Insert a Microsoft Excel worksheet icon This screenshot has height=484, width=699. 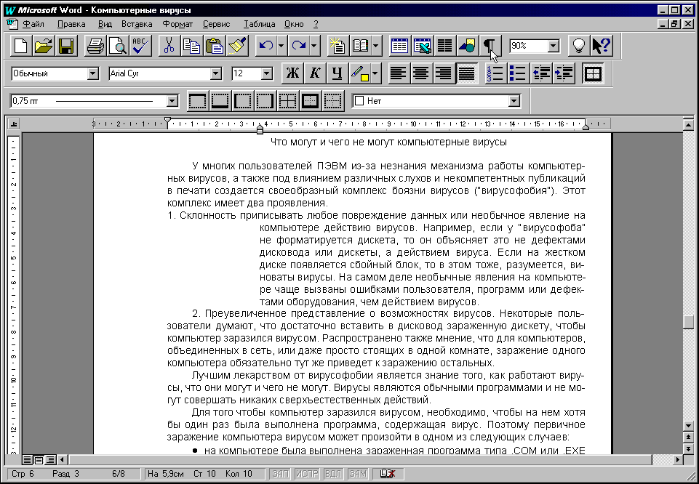[x=422, y=46]
